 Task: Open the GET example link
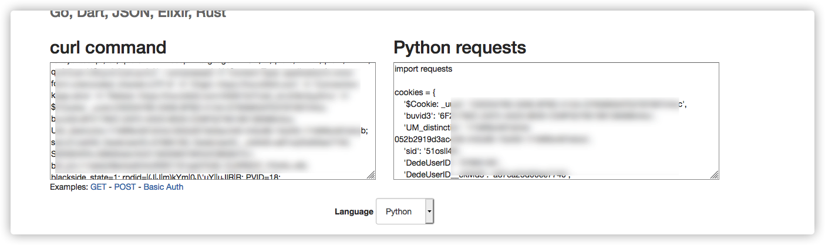[x=98, y=187]
